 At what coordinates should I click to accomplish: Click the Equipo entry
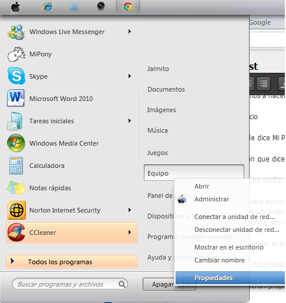pyautogui.click(x=194, y=173)
